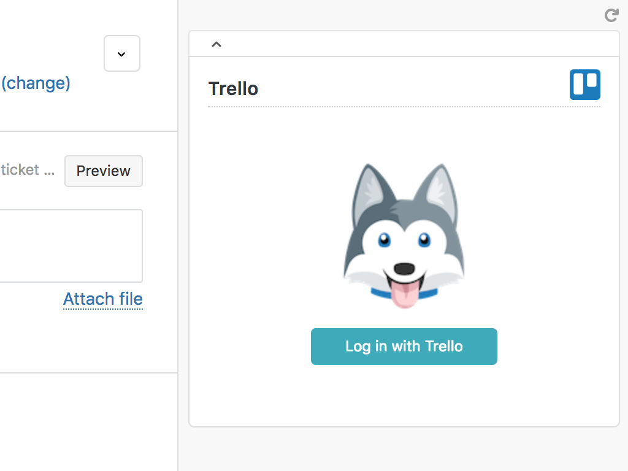Click the (change) link
This screenshot has height=471, width=628.
(36, 83)
